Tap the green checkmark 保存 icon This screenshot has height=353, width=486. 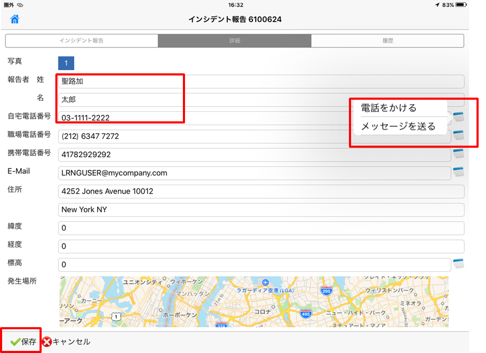(x=15, y=342)
